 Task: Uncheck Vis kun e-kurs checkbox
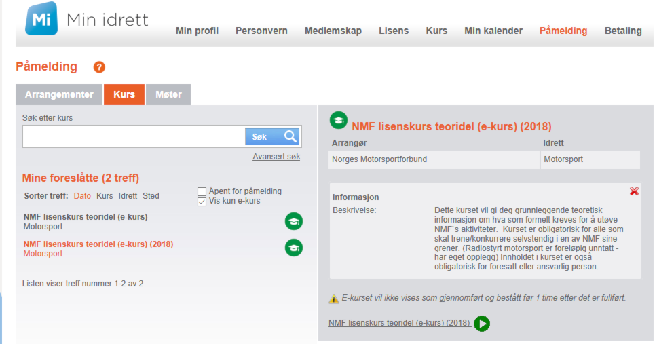point(202,202)
